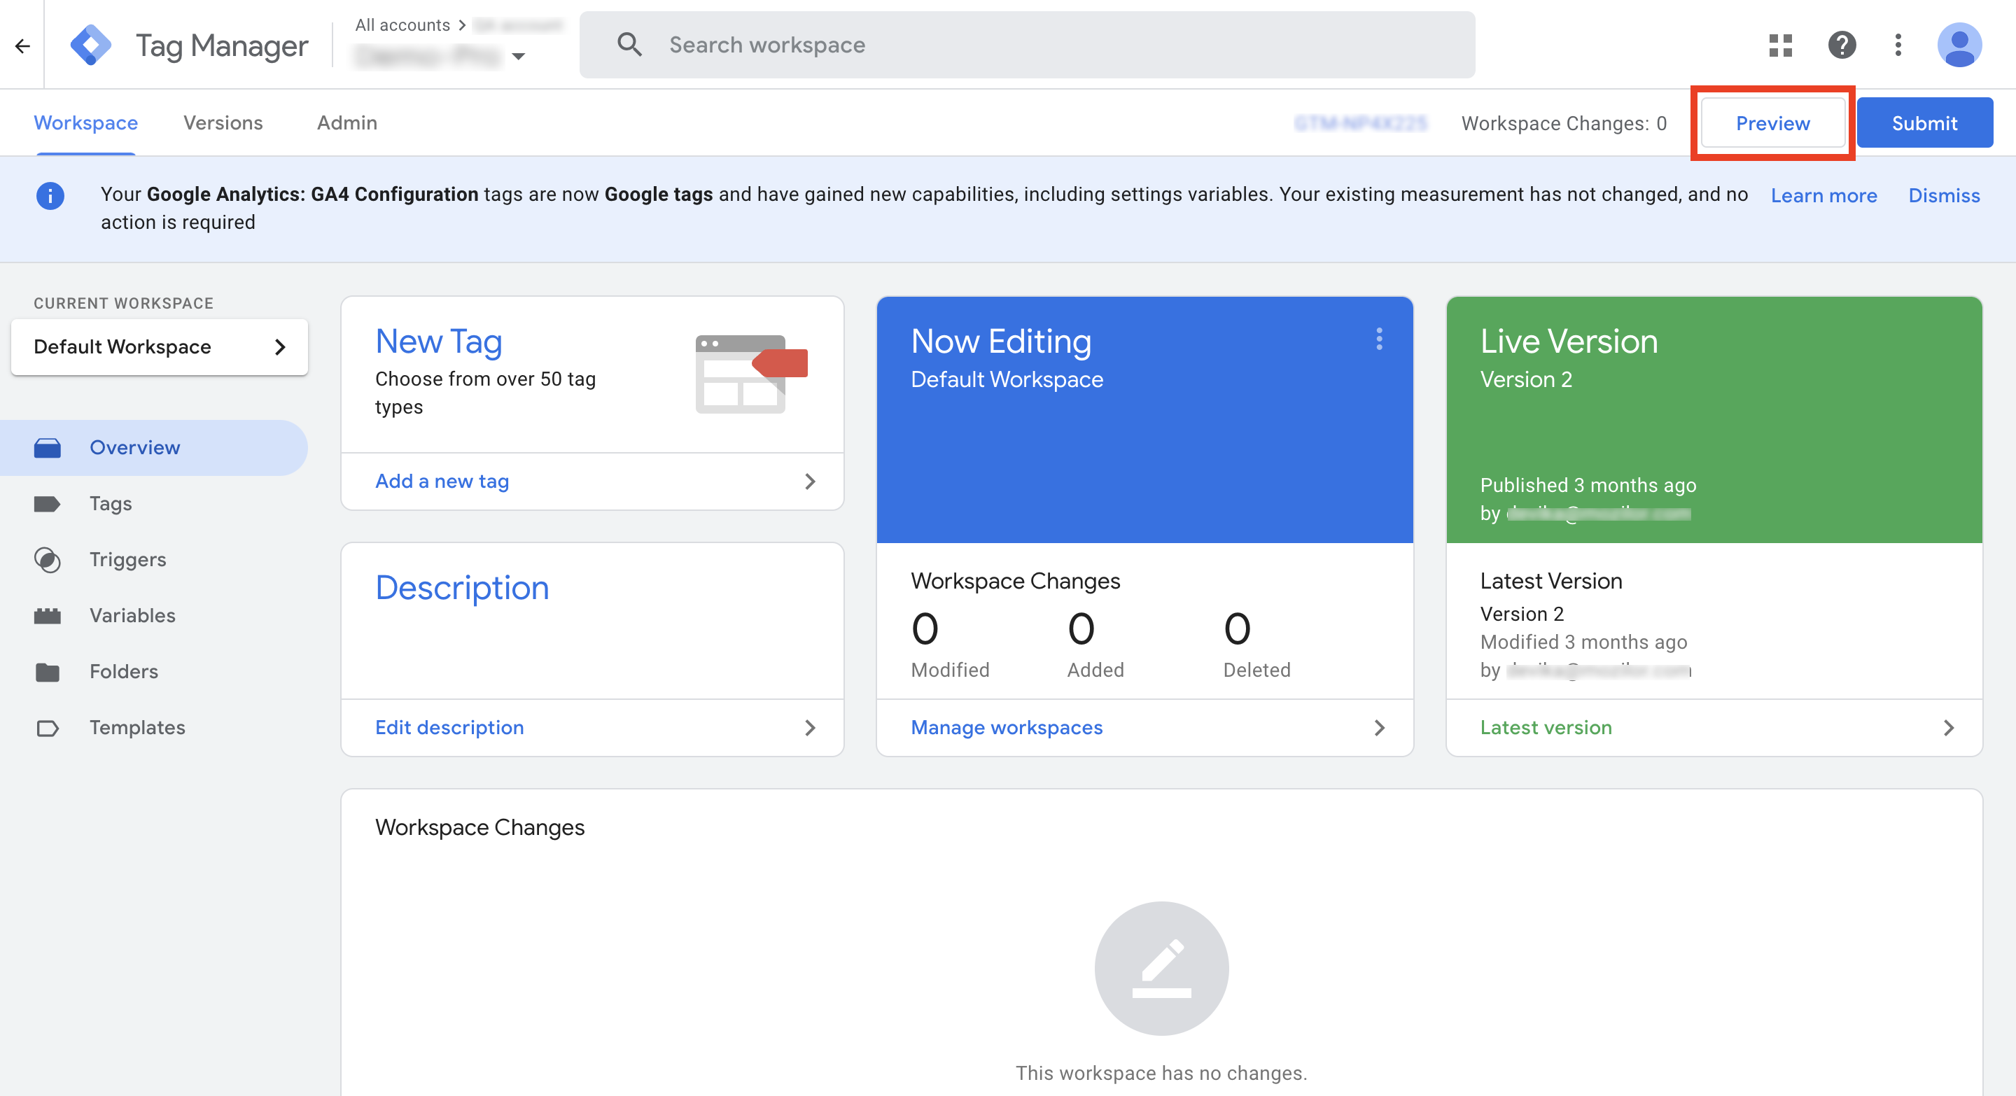Select the Variables icon in the sidebar
This screenshot has height=1096, width=2016.
(48, 616)
